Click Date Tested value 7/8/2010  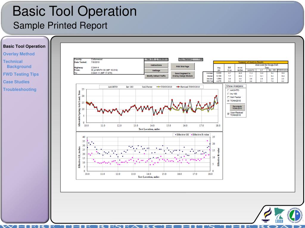coord(95,62)
